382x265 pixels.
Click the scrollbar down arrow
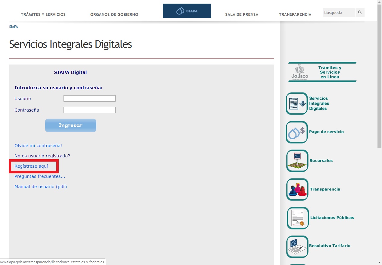point(379,262)
